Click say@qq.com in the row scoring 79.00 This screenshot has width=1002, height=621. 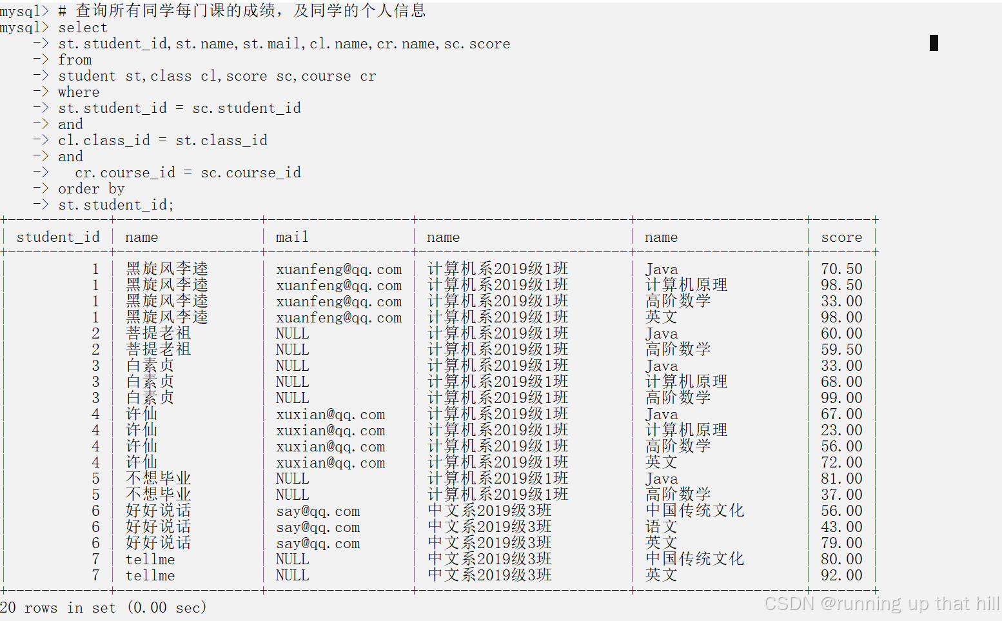318,543
